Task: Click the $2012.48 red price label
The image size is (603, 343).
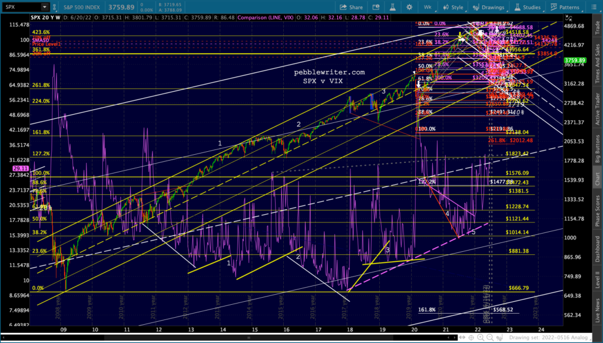Action: pos(522,140)
